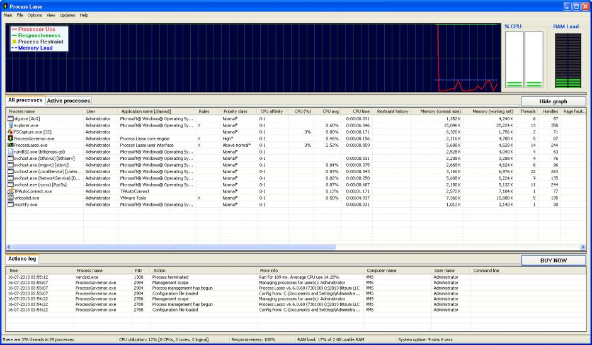Click the FSCapture.exe process icon
Viewport: 592px width, 345px height.
[x=11, y=132]
